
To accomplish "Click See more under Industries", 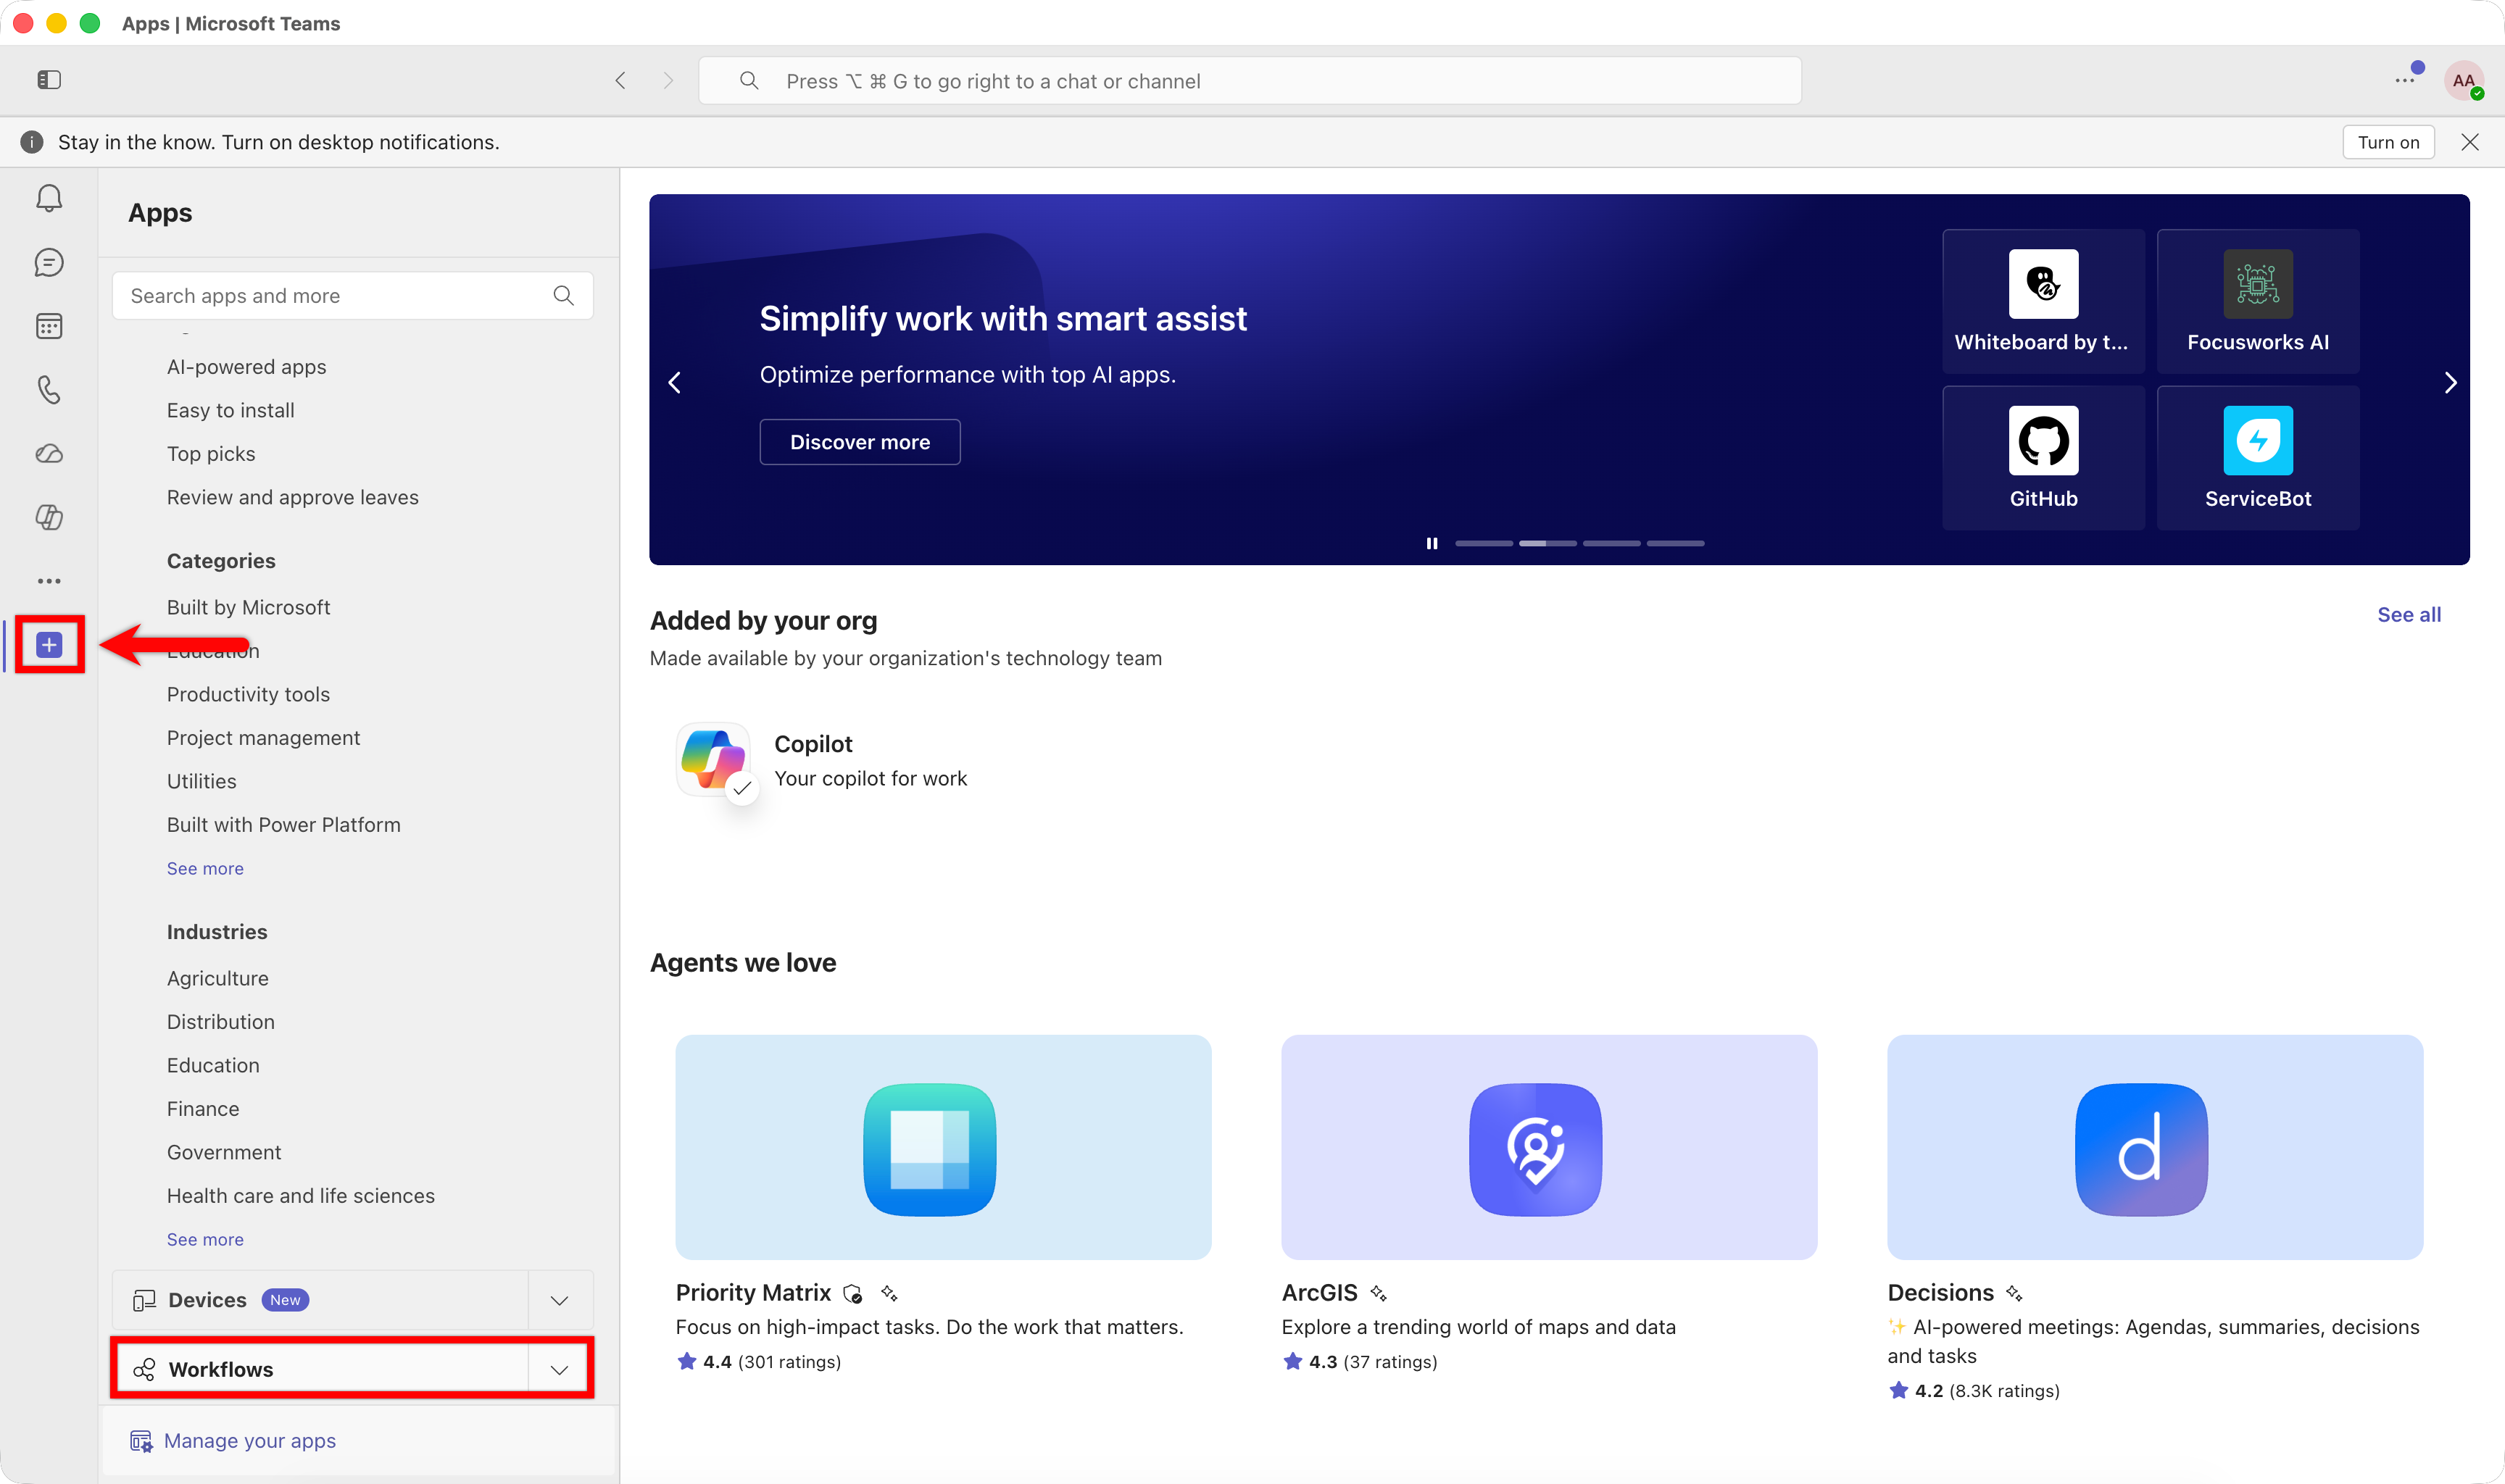I will point(205,1240).
